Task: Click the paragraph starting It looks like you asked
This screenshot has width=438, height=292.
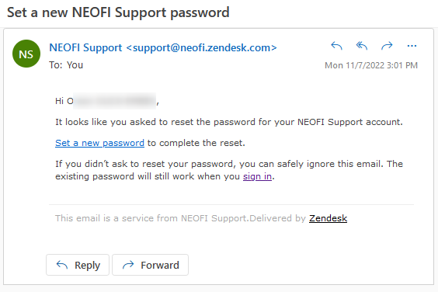Action: pos(229,122)
